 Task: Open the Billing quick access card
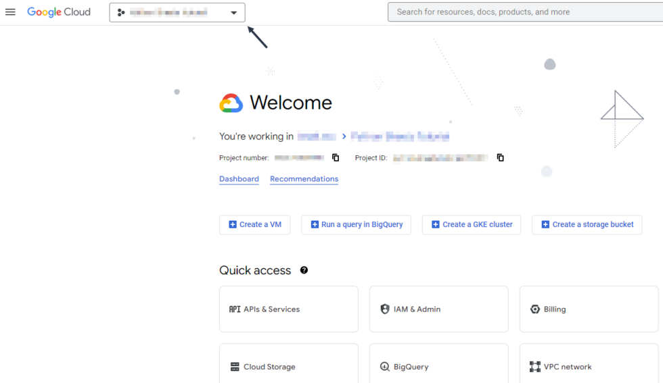(x=588, y=309)
